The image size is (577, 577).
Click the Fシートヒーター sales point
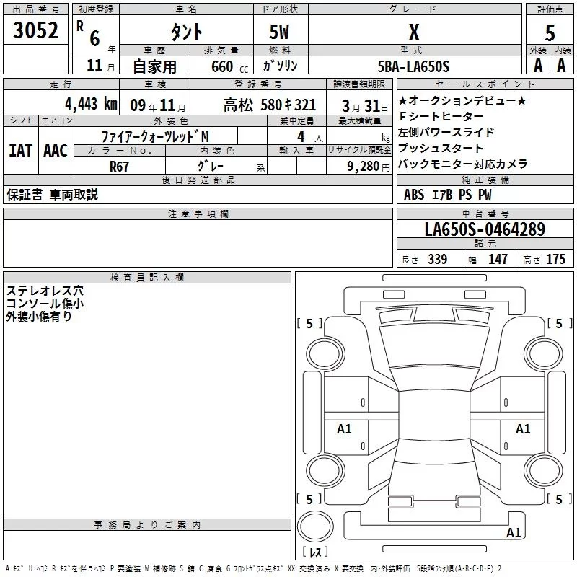[x=441, y=116]
